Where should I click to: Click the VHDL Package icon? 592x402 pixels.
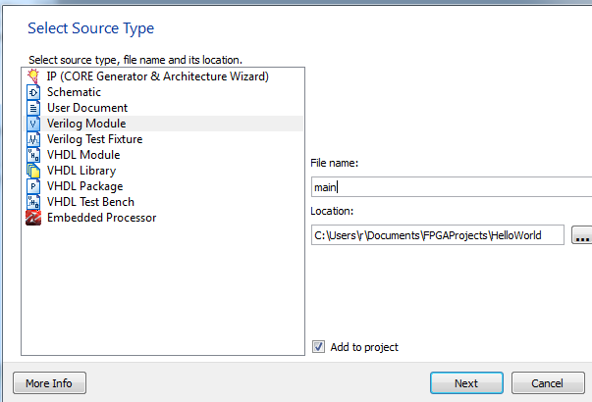[32, 186]
